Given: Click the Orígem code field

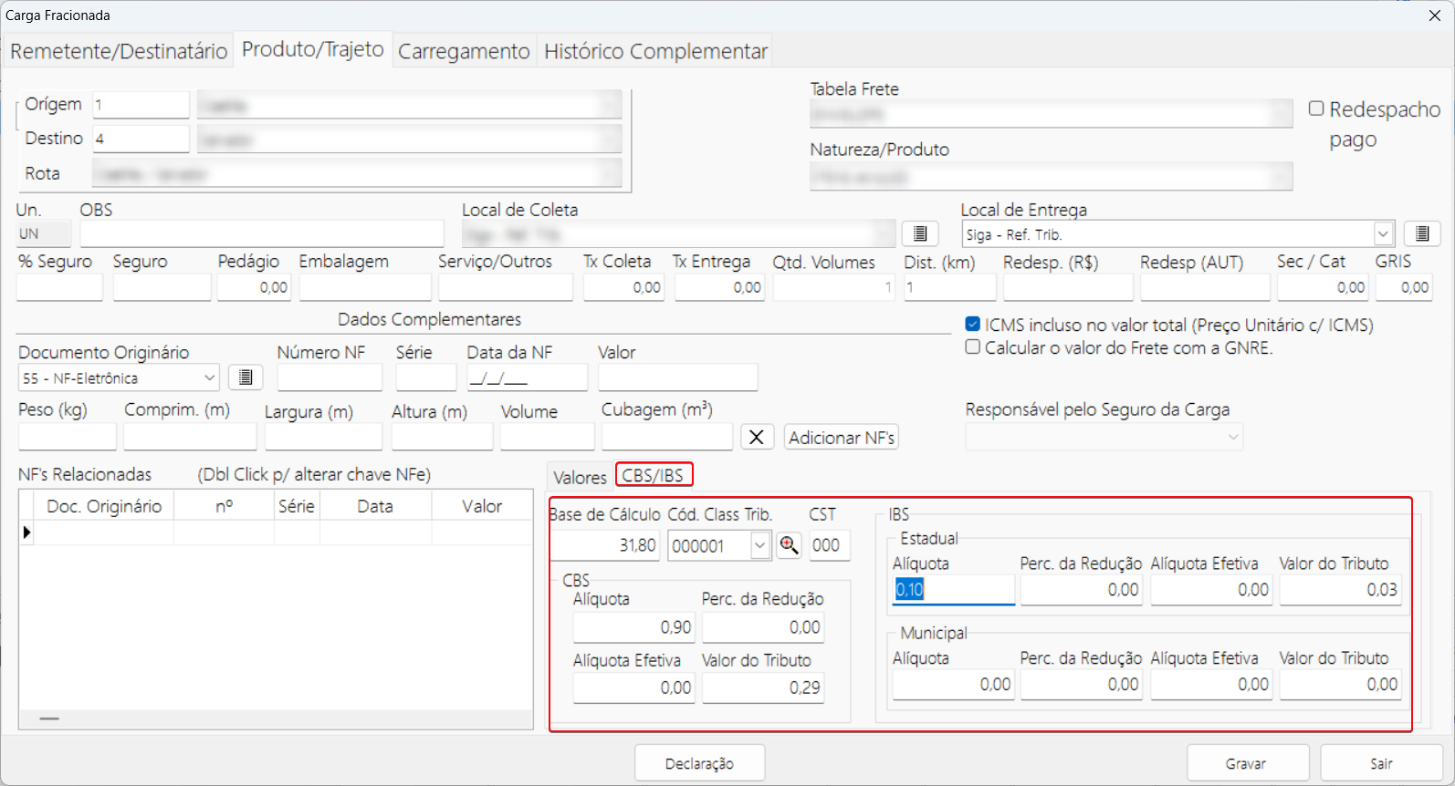Looking at the screenshot, I should (141, 105).
